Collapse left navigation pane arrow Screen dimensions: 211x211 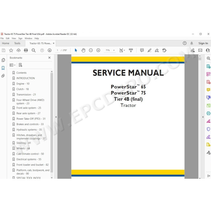56,117
